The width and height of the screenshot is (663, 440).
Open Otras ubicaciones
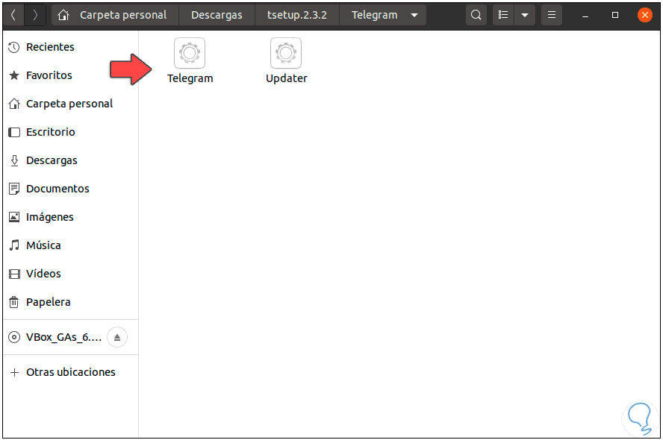70,371
